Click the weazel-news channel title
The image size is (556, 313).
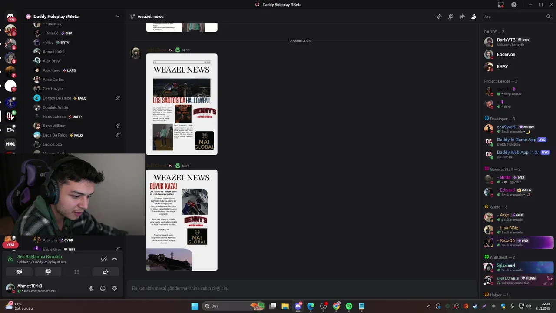[150, 17]
